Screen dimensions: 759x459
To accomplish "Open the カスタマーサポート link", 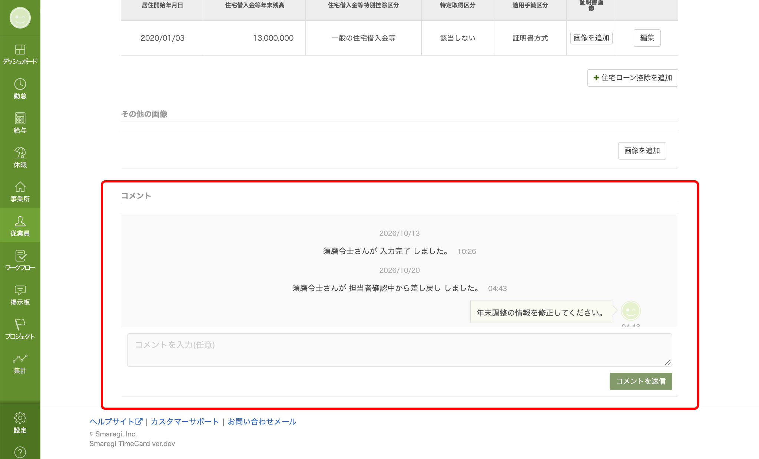I will coord(185,422).
